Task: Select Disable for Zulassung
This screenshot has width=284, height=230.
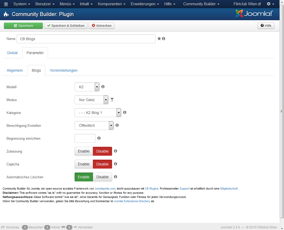Action: 103,151
